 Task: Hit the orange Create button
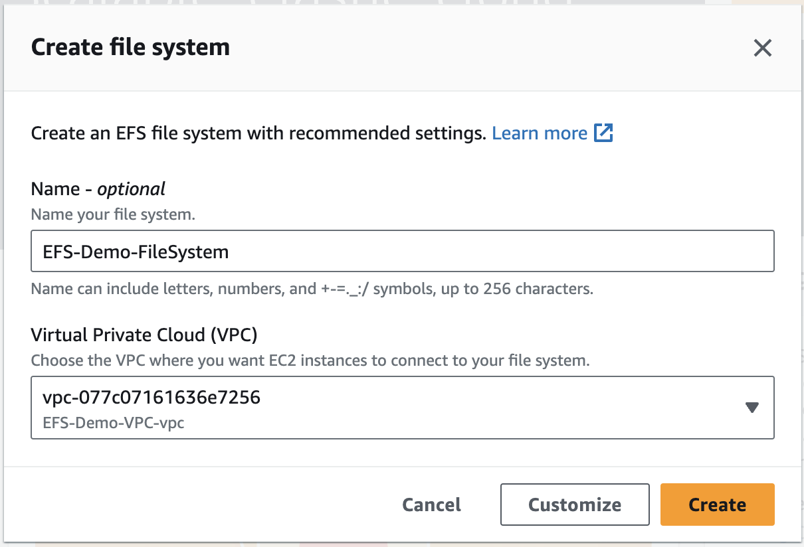[x=717, y=505]
